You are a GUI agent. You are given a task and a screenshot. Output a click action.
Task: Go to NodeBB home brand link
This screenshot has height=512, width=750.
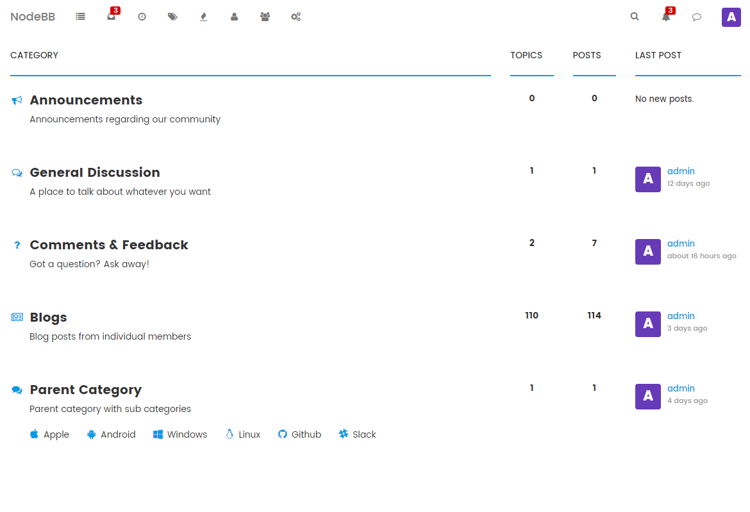33,17
